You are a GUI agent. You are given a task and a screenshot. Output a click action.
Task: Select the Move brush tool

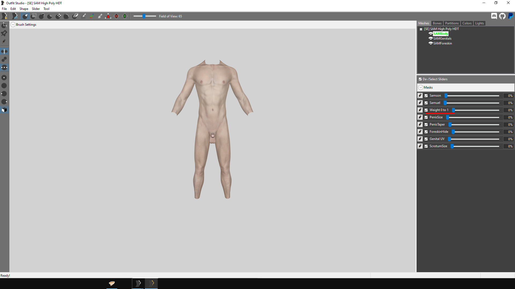point(58,16)
